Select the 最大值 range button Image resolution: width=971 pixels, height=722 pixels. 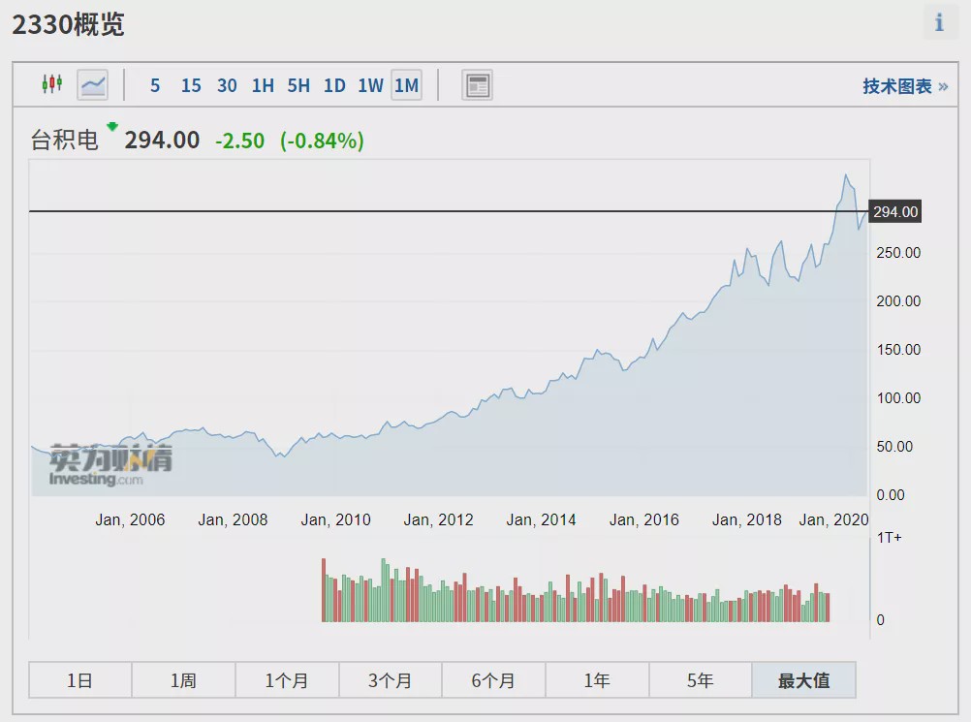pos(803,680)
